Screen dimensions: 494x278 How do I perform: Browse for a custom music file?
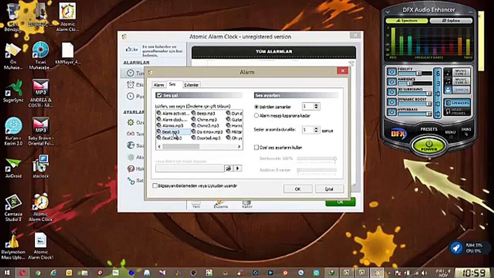229,168
